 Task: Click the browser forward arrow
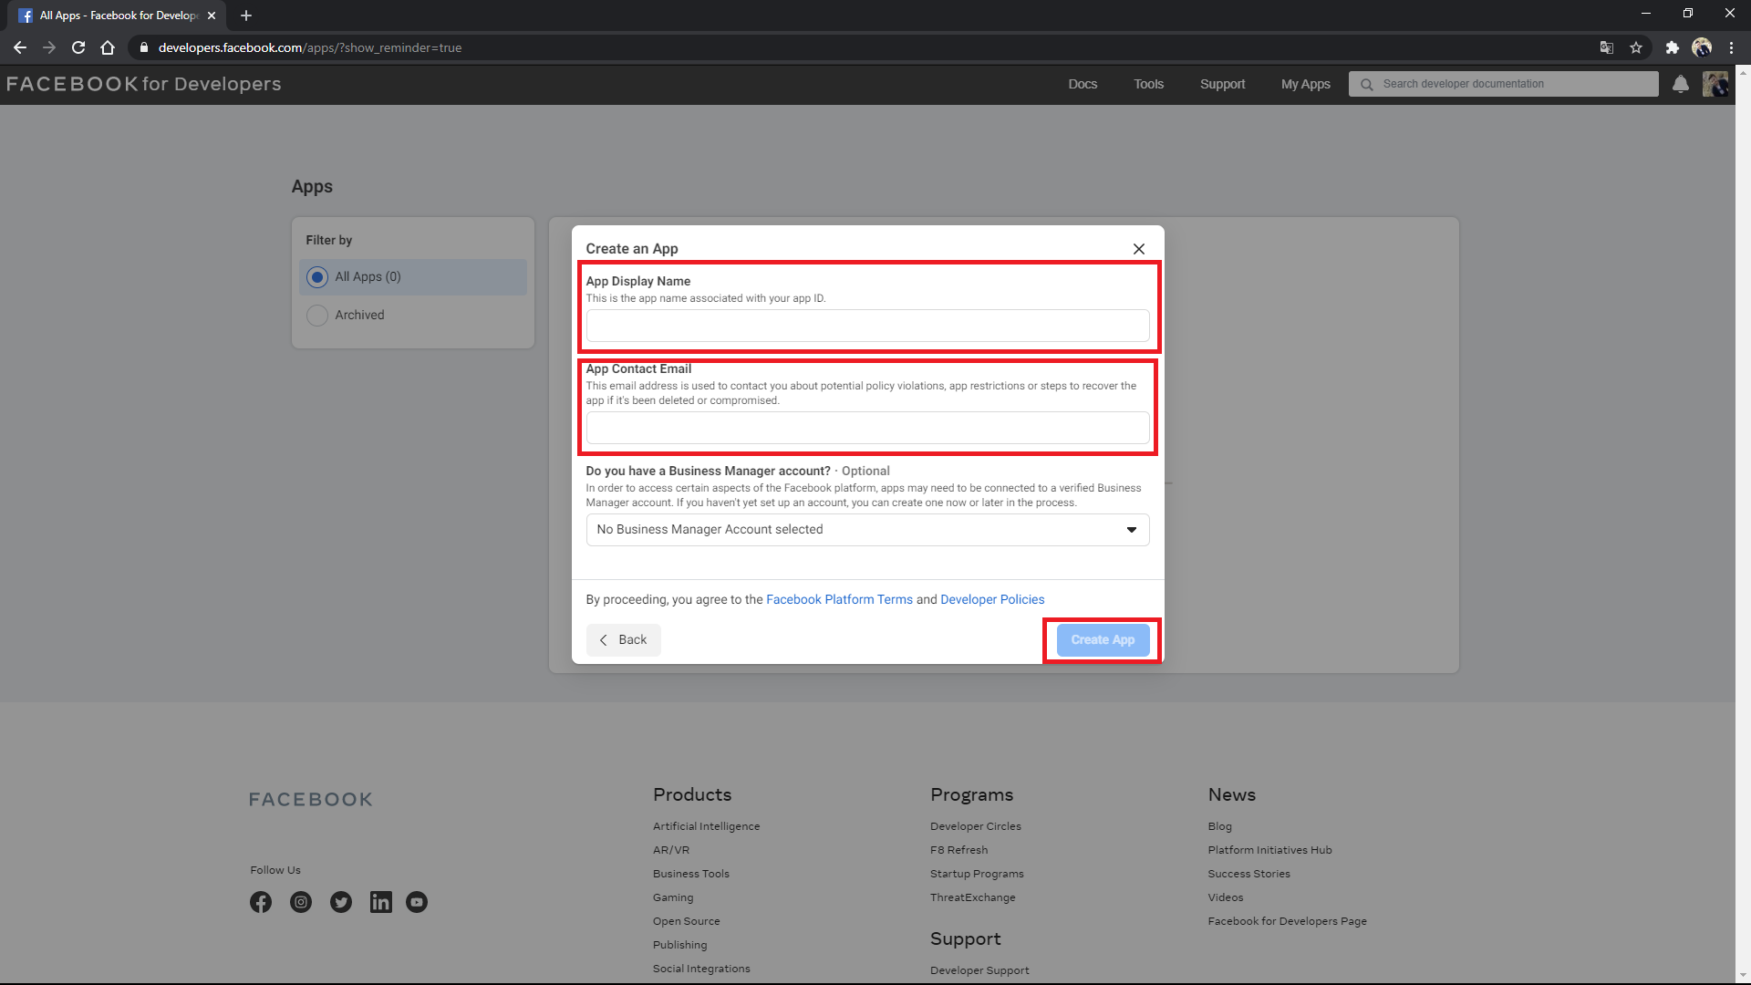click(x=49, y=47)
